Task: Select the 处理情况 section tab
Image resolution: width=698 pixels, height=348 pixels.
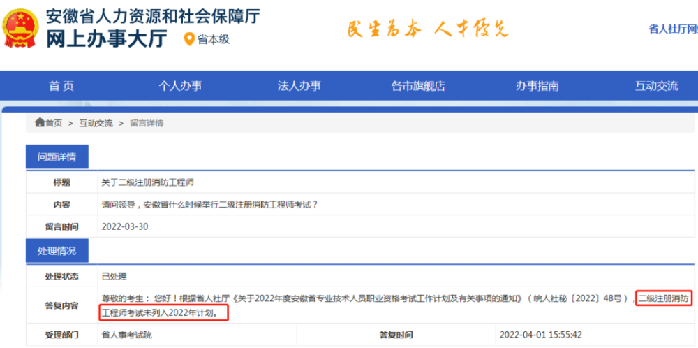Action: pyautogui.click(x=57, y=251)
